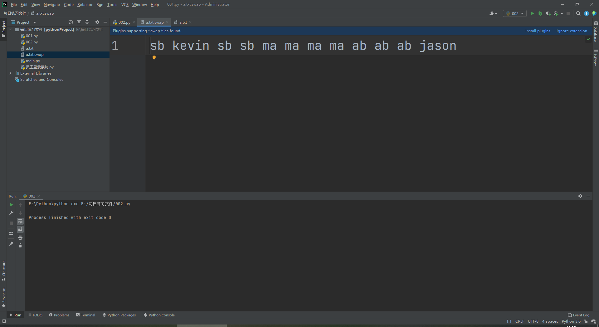Open the Refactor menu
Screen dimensions: 599x327
click(85, 4)
